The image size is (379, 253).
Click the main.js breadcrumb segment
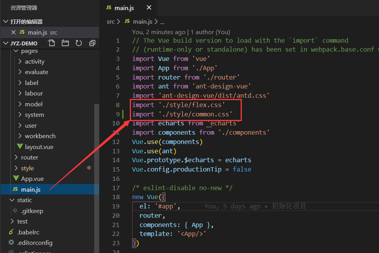pos(143,22)
